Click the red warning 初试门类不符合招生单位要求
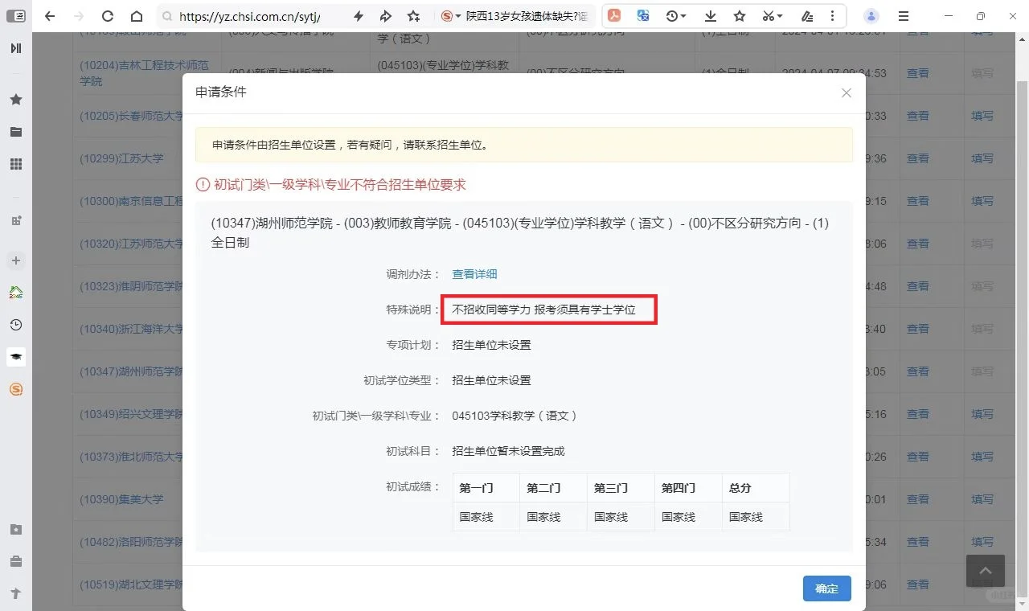This screenshot has width=1029, height=611. pos(331,185)
